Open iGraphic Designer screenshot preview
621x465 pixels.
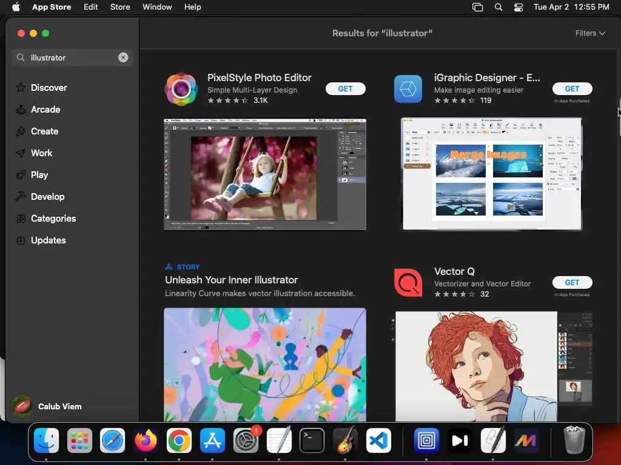[491, 174]
